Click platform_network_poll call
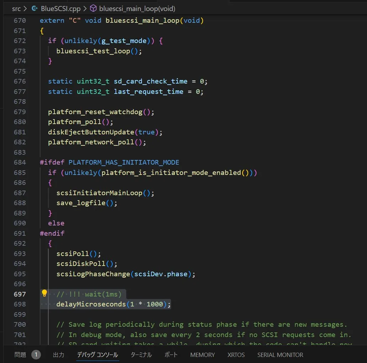 click(x=91, y=142)
